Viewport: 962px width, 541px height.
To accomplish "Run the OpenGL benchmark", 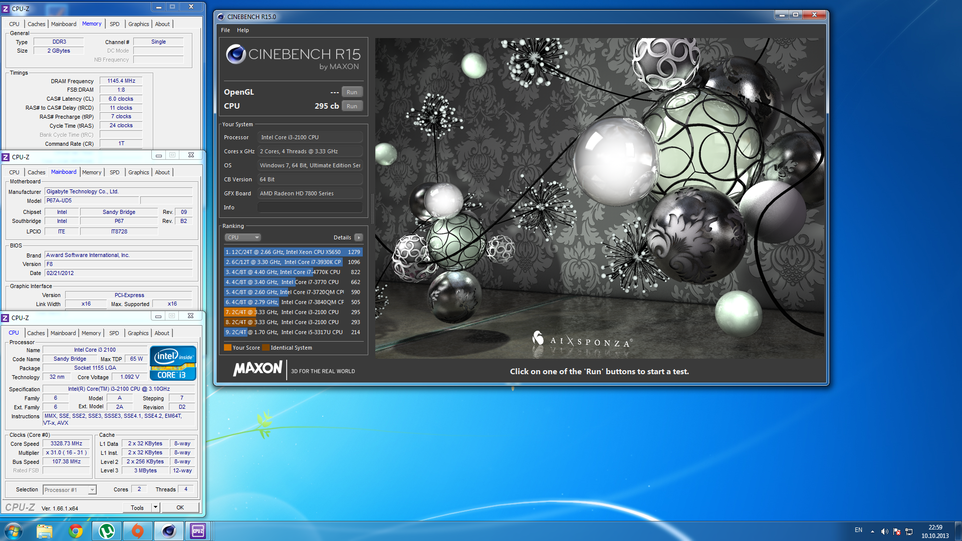I will 352,92.
